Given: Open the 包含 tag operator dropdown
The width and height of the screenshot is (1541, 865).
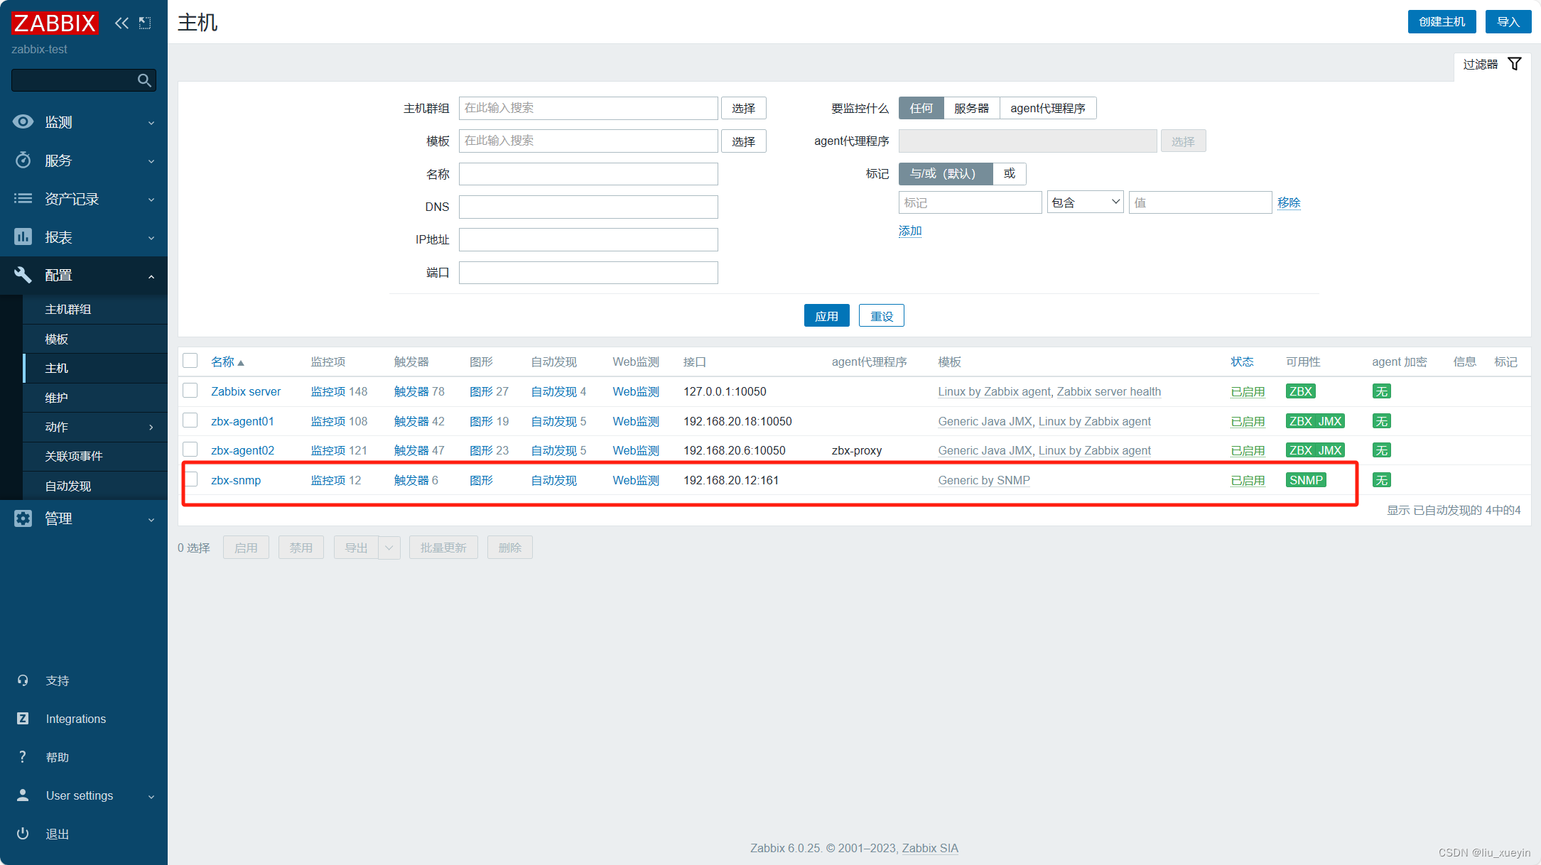Looking at the screenshot, I should [1085, 202].
